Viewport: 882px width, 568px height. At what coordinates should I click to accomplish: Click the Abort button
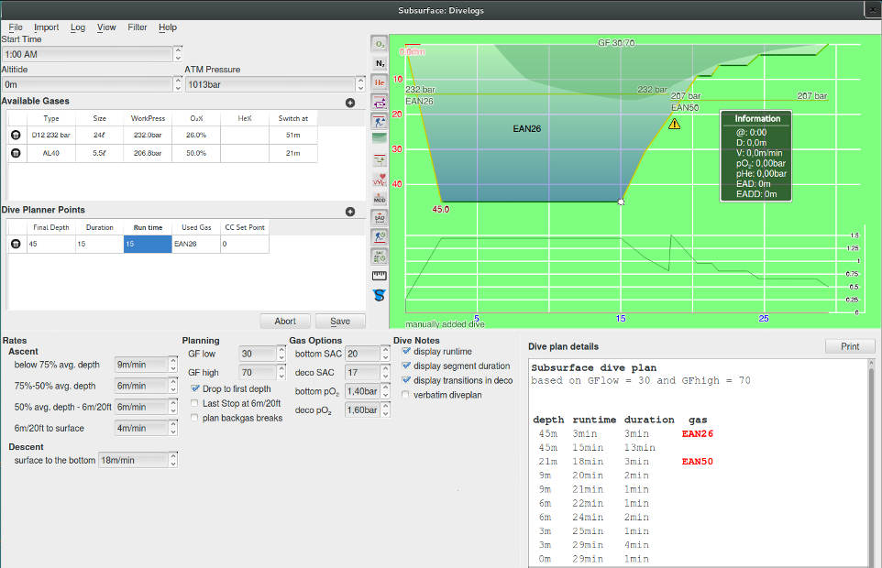click(x=285, y=322)
